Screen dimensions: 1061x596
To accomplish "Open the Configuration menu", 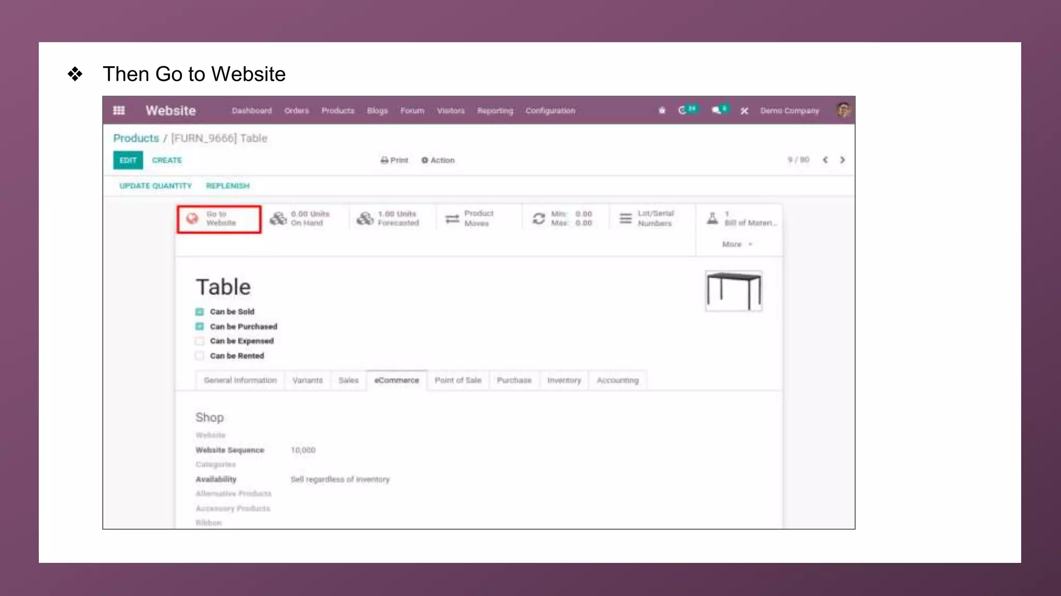I will click(550, 111).
